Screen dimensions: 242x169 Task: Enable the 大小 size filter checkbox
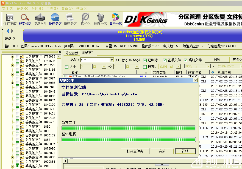pyautogui.click(x=67, y=67)
